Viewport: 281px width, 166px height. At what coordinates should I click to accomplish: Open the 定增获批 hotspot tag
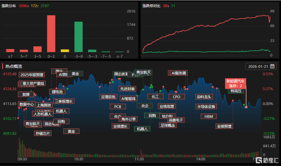point(108,97)
